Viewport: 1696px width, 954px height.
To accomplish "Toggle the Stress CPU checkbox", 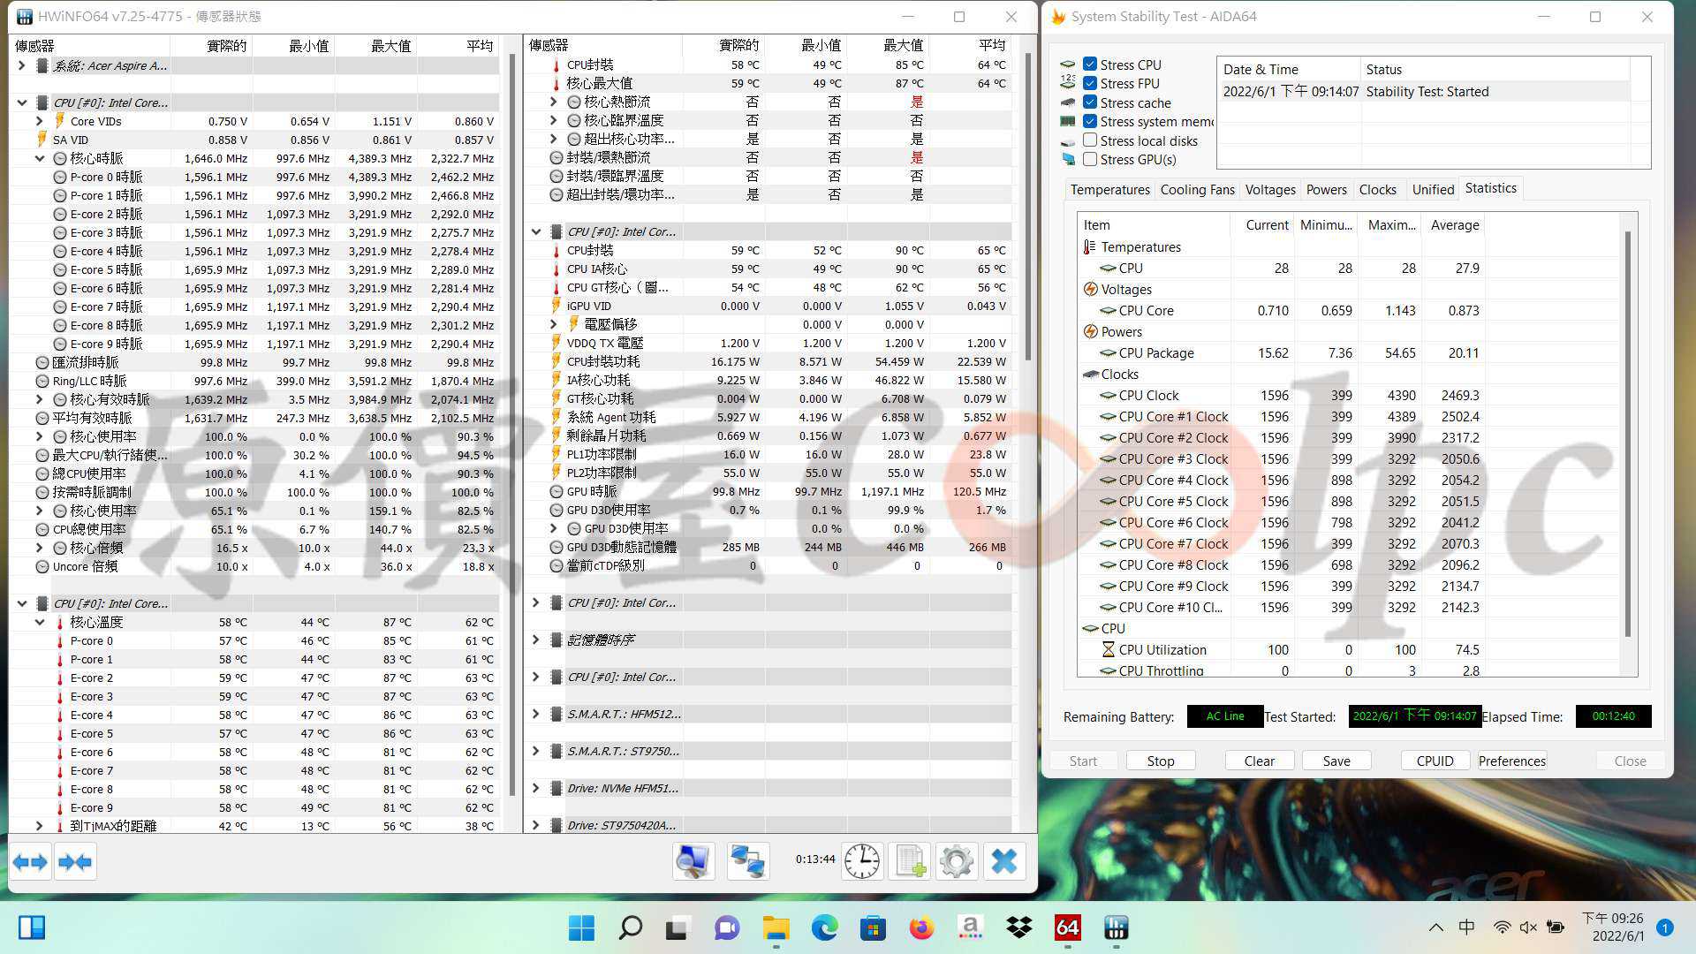I will pos(1090,64).
